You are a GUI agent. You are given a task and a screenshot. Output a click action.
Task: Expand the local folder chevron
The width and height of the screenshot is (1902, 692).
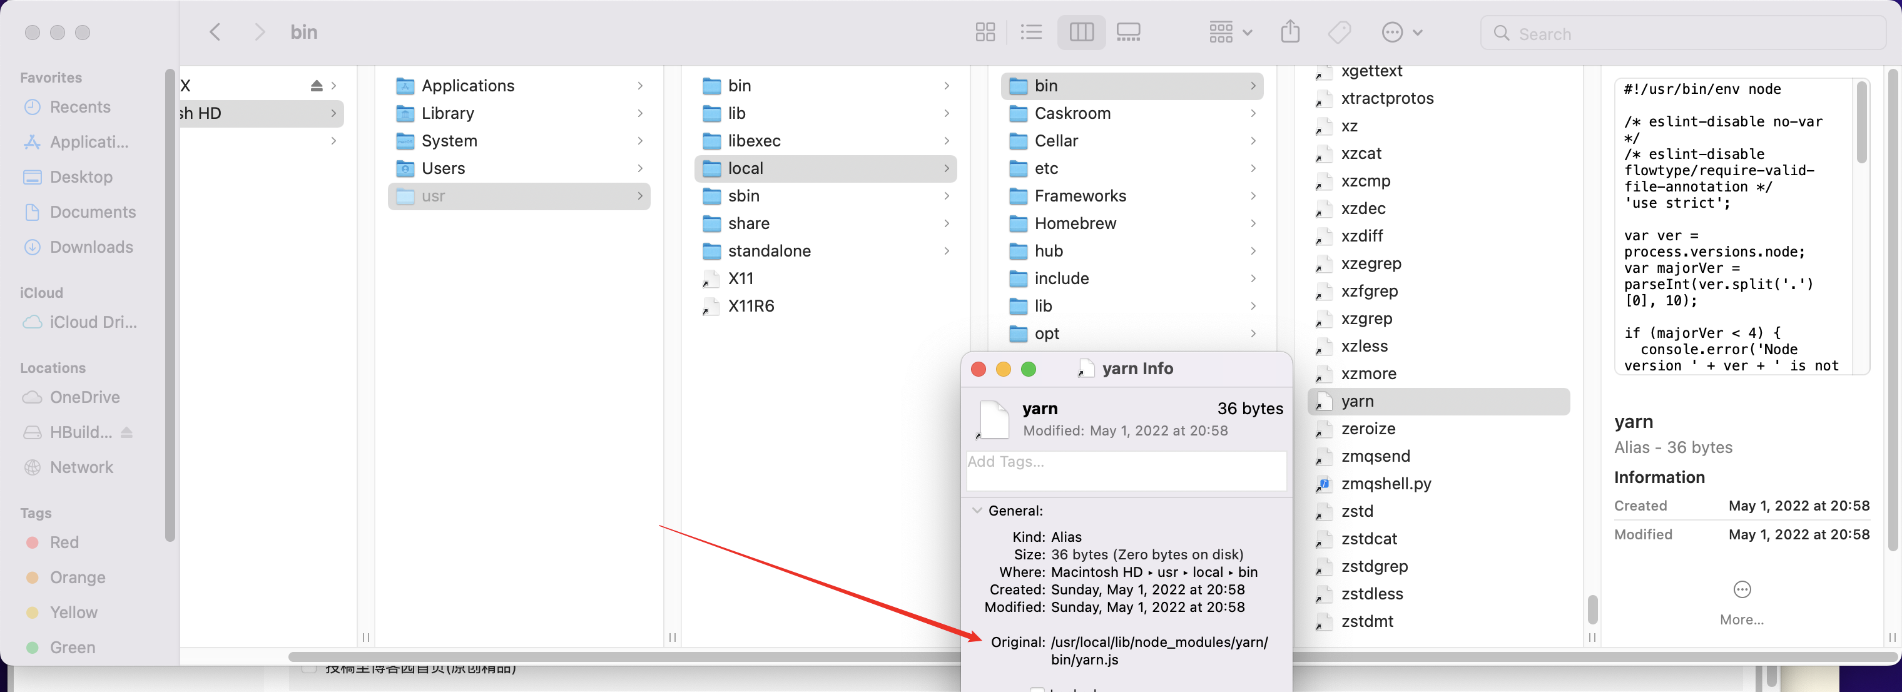pos(948,168)
